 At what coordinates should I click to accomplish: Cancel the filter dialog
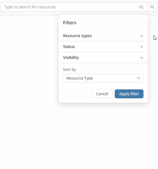tap(102, 94)
